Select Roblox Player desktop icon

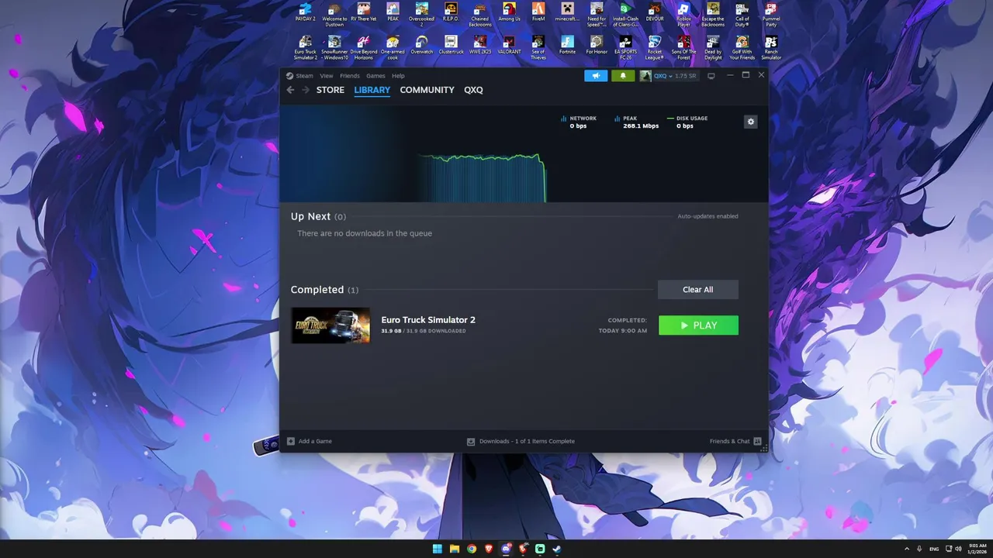tap(683, 15)
